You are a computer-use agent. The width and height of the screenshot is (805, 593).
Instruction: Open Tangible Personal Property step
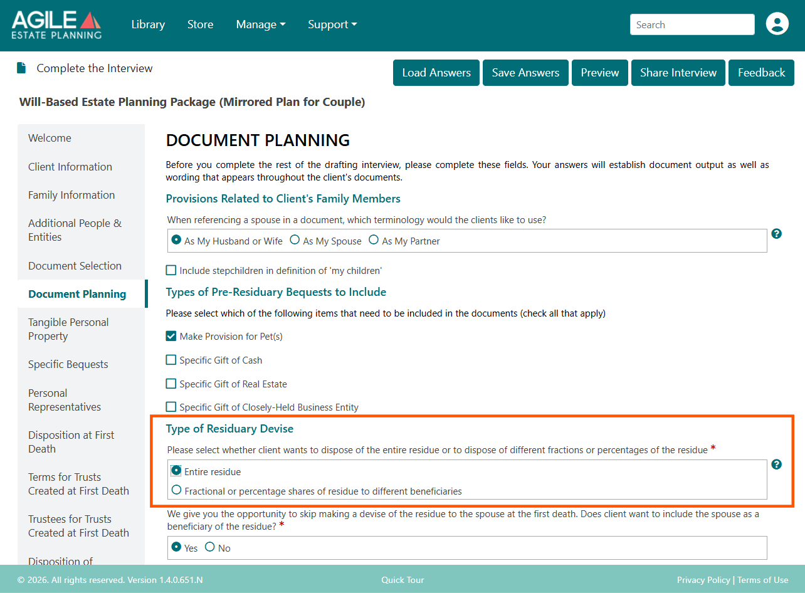81,329
